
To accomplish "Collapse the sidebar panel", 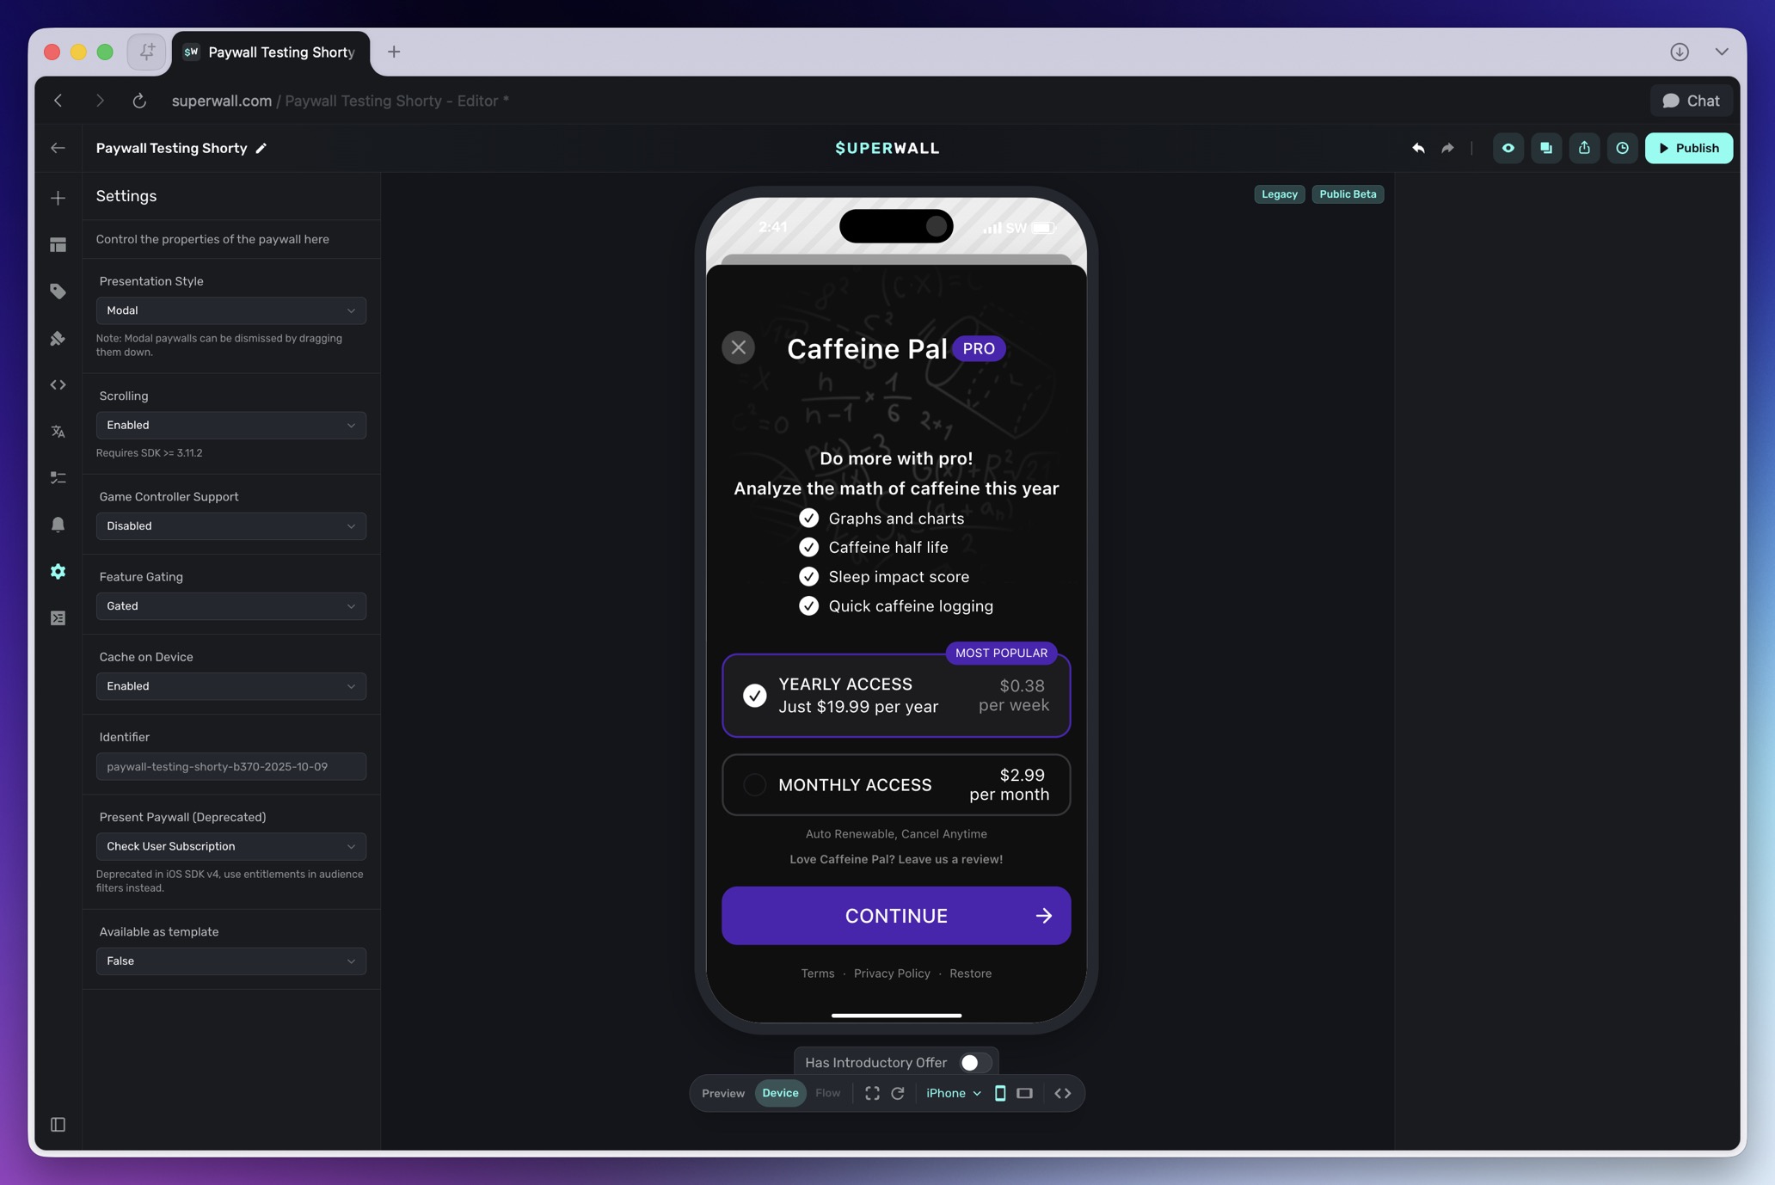I will coord(58,1125).
